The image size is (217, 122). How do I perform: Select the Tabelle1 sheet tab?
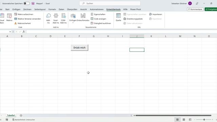pyautogui.click(x=11, y=115)
